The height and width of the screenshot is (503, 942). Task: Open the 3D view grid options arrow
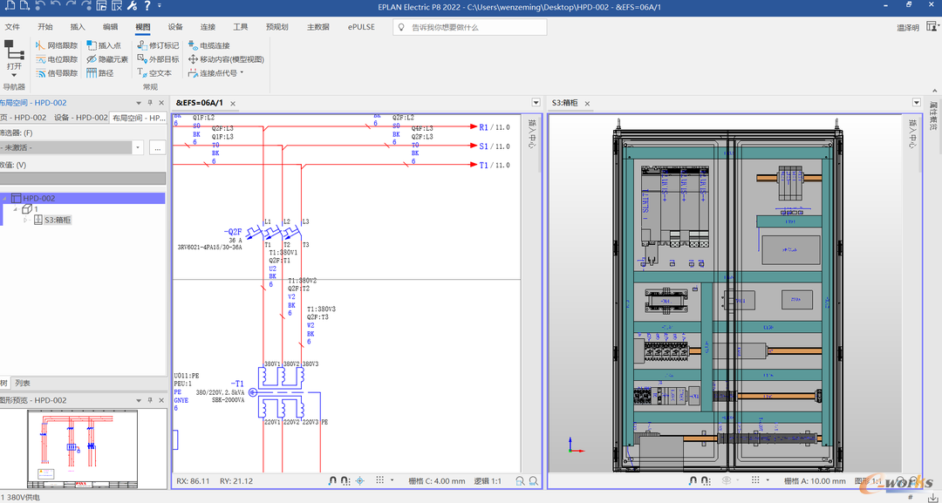click(768, 480)
